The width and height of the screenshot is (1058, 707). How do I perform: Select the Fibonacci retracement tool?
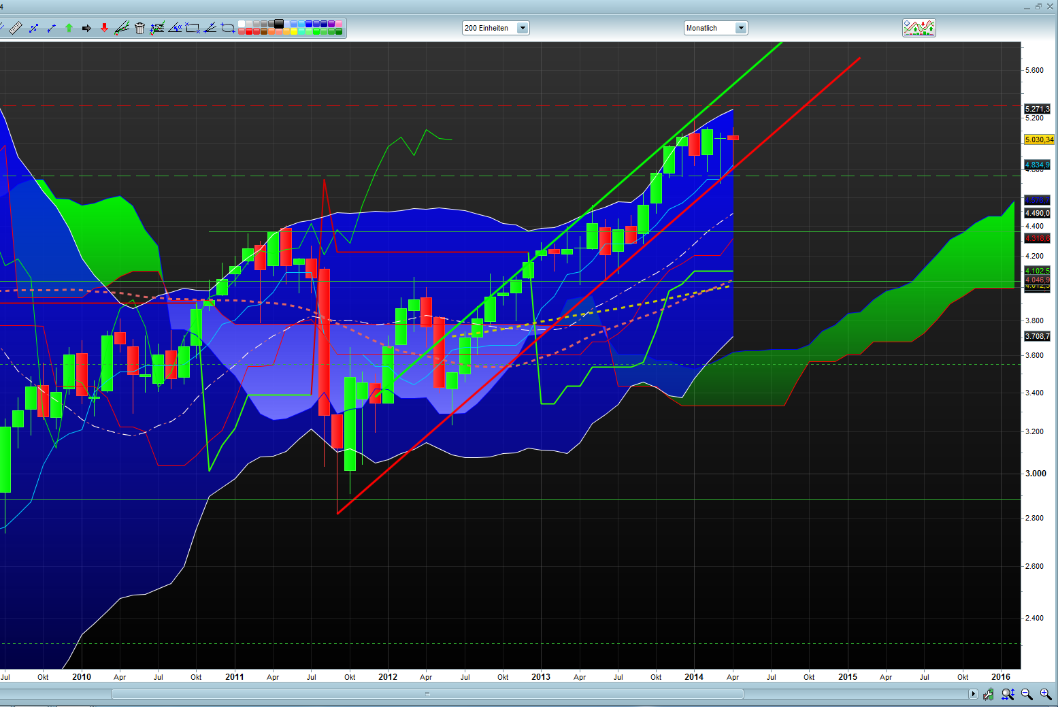click(x=158, y=28)
